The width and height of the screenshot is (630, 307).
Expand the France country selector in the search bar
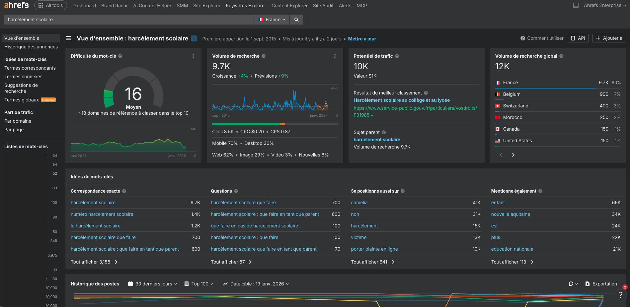point(272,20)
